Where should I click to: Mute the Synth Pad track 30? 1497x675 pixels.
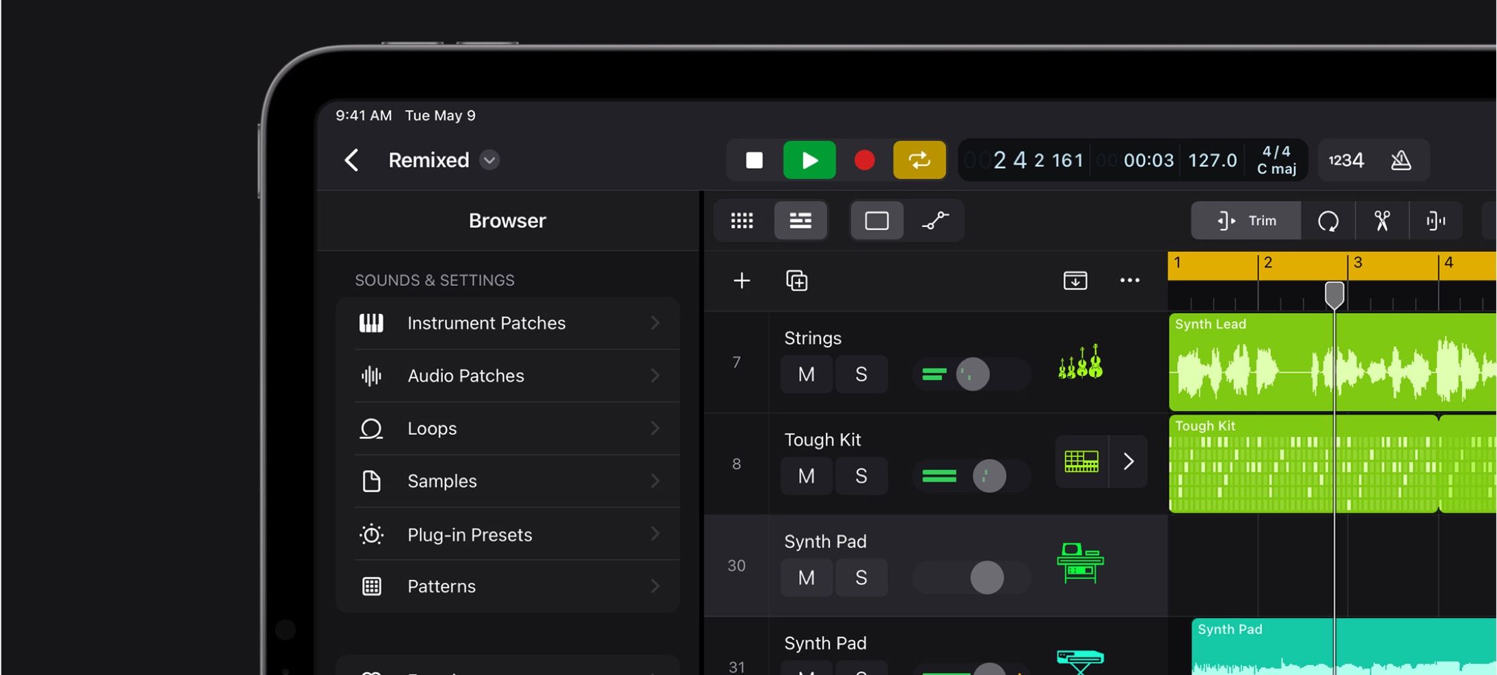pyautogui.click(x=807, y=578)
